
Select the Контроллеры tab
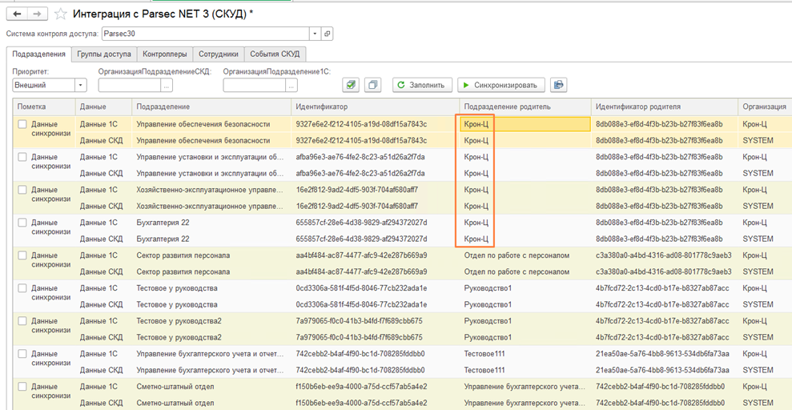tap(165, 54)
